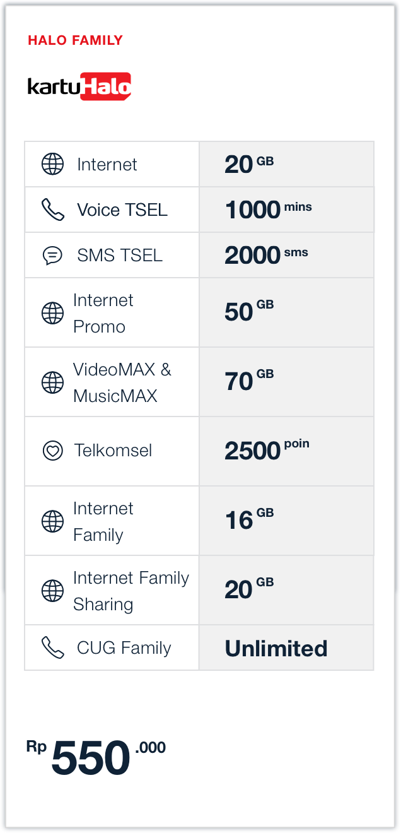
Task: Click the 20 GB Internet quota value
Action: click(x=249, y=164)
